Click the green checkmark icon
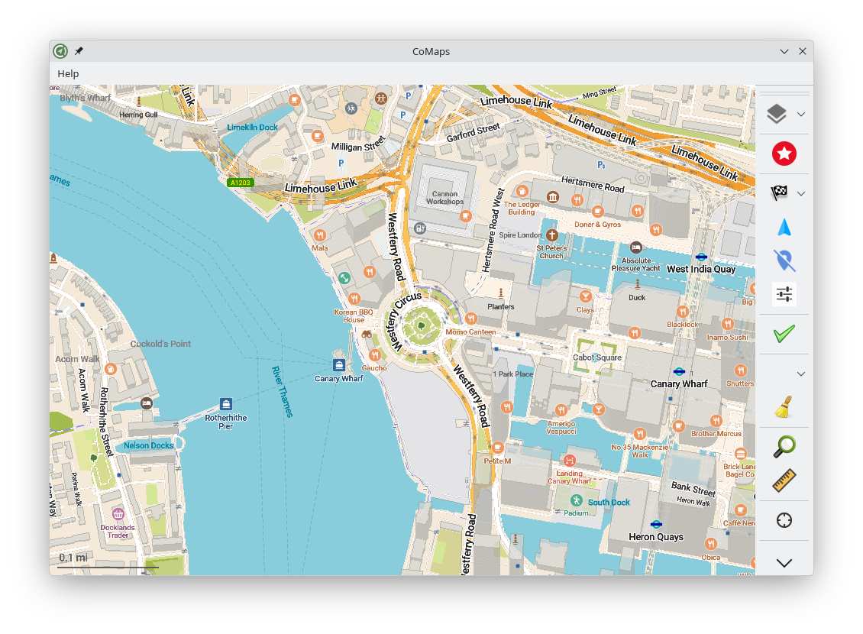Screen dimensions: 863x634 point(784,334)
